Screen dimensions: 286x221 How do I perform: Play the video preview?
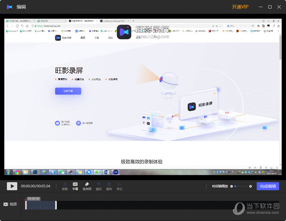tap(12, 186)
